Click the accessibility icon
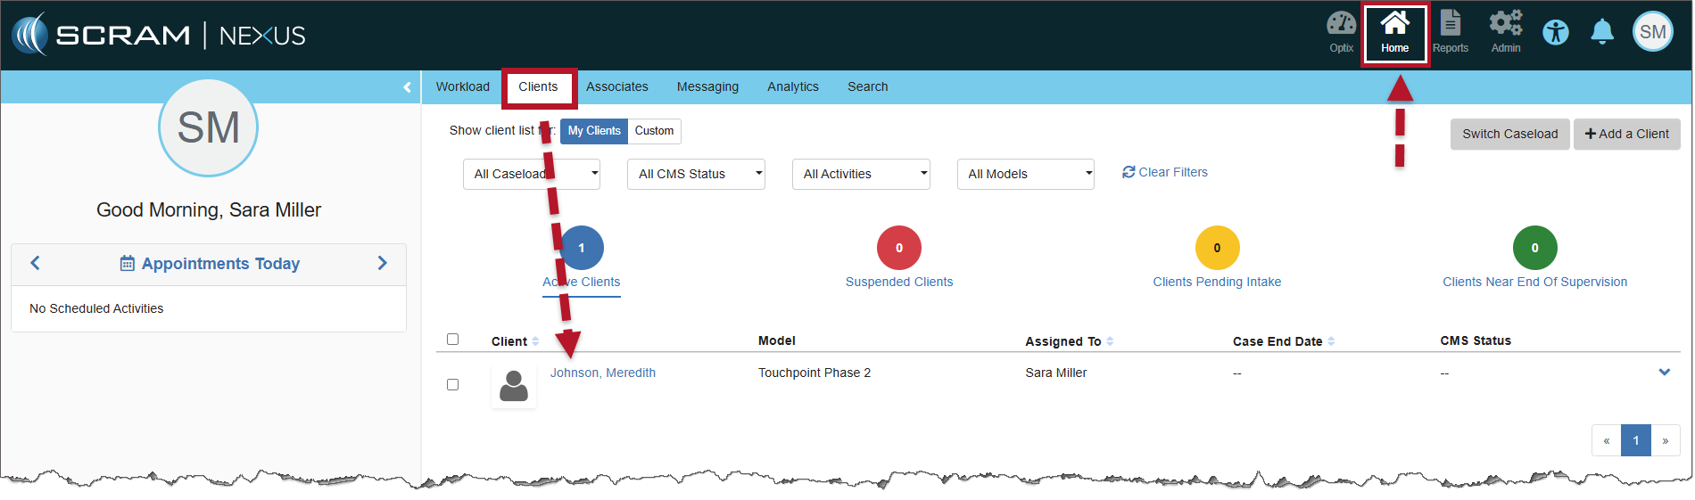The width and height of the screenshot is (1695, 500). click(1555, 33)
